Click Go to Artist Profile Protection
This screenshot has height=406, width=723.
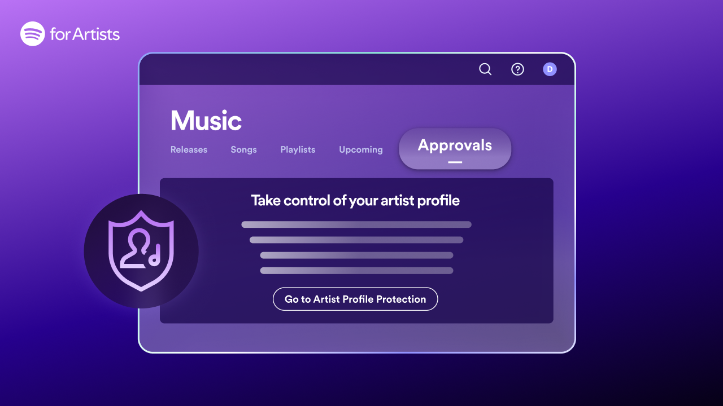point(355,299)
